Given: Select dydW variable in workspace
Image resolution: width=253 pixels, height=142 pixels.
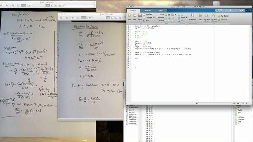Looking at the screenshot, I should click(x=240, y=110).
